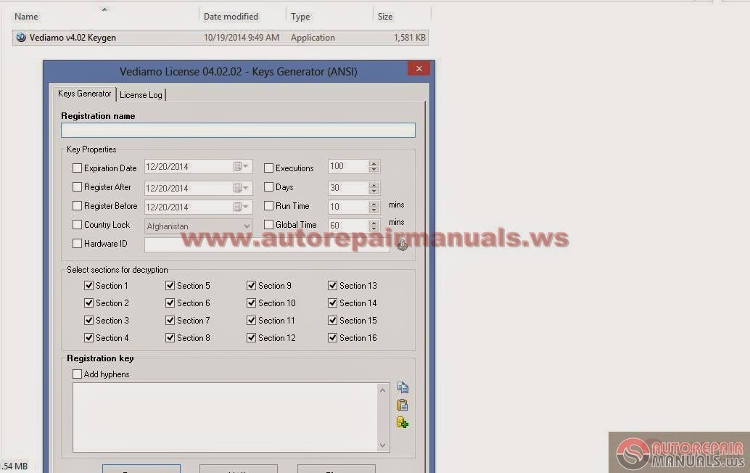Enable the Days limit checkbox
This screenshot has height=473, width=750.
pyautogui.click(x=269, y=187)
